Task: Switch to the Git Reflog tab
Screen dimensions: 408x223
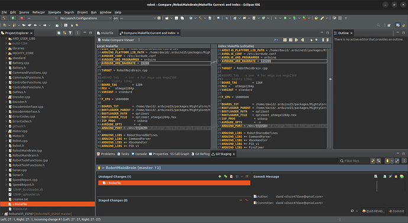Action: click(200, 154)
